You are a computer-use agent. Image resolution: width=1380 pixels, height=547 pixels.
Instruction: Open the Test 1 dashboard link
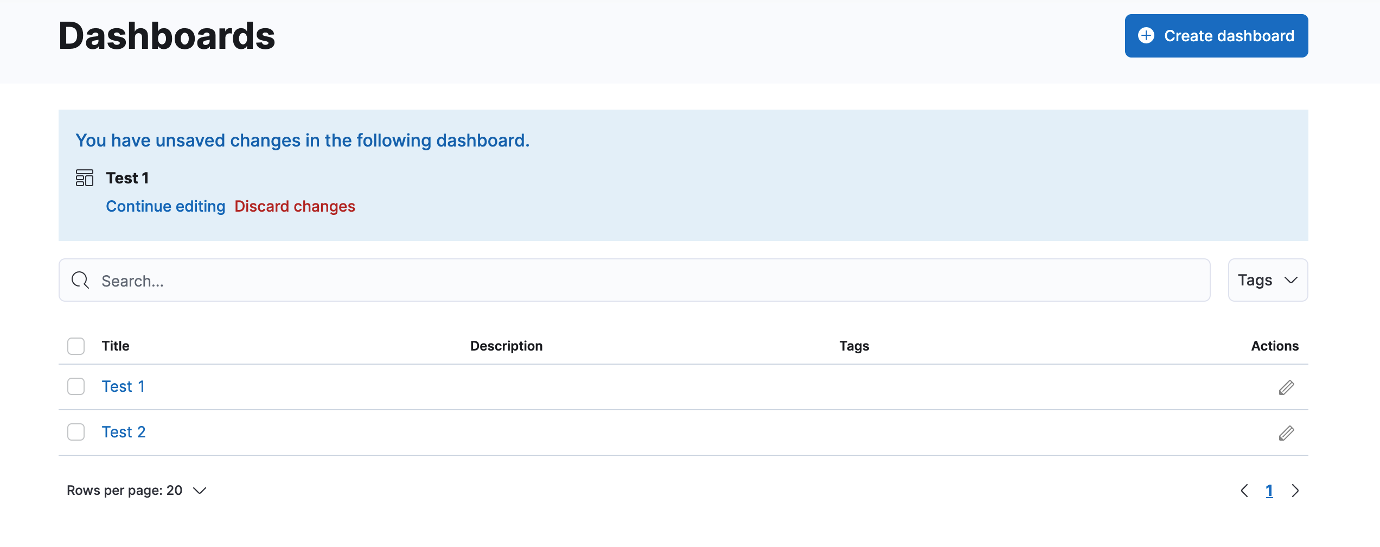coord(123,386)
